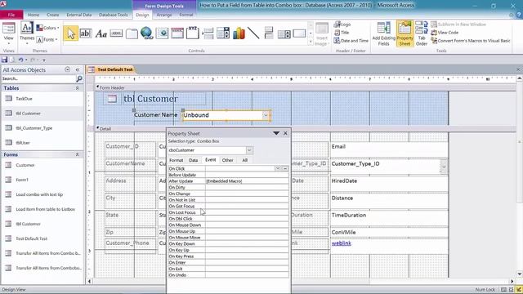The width and height of the screenshot is (523, 294).
Task: Pick the List Box control
Action: [284, 33]
